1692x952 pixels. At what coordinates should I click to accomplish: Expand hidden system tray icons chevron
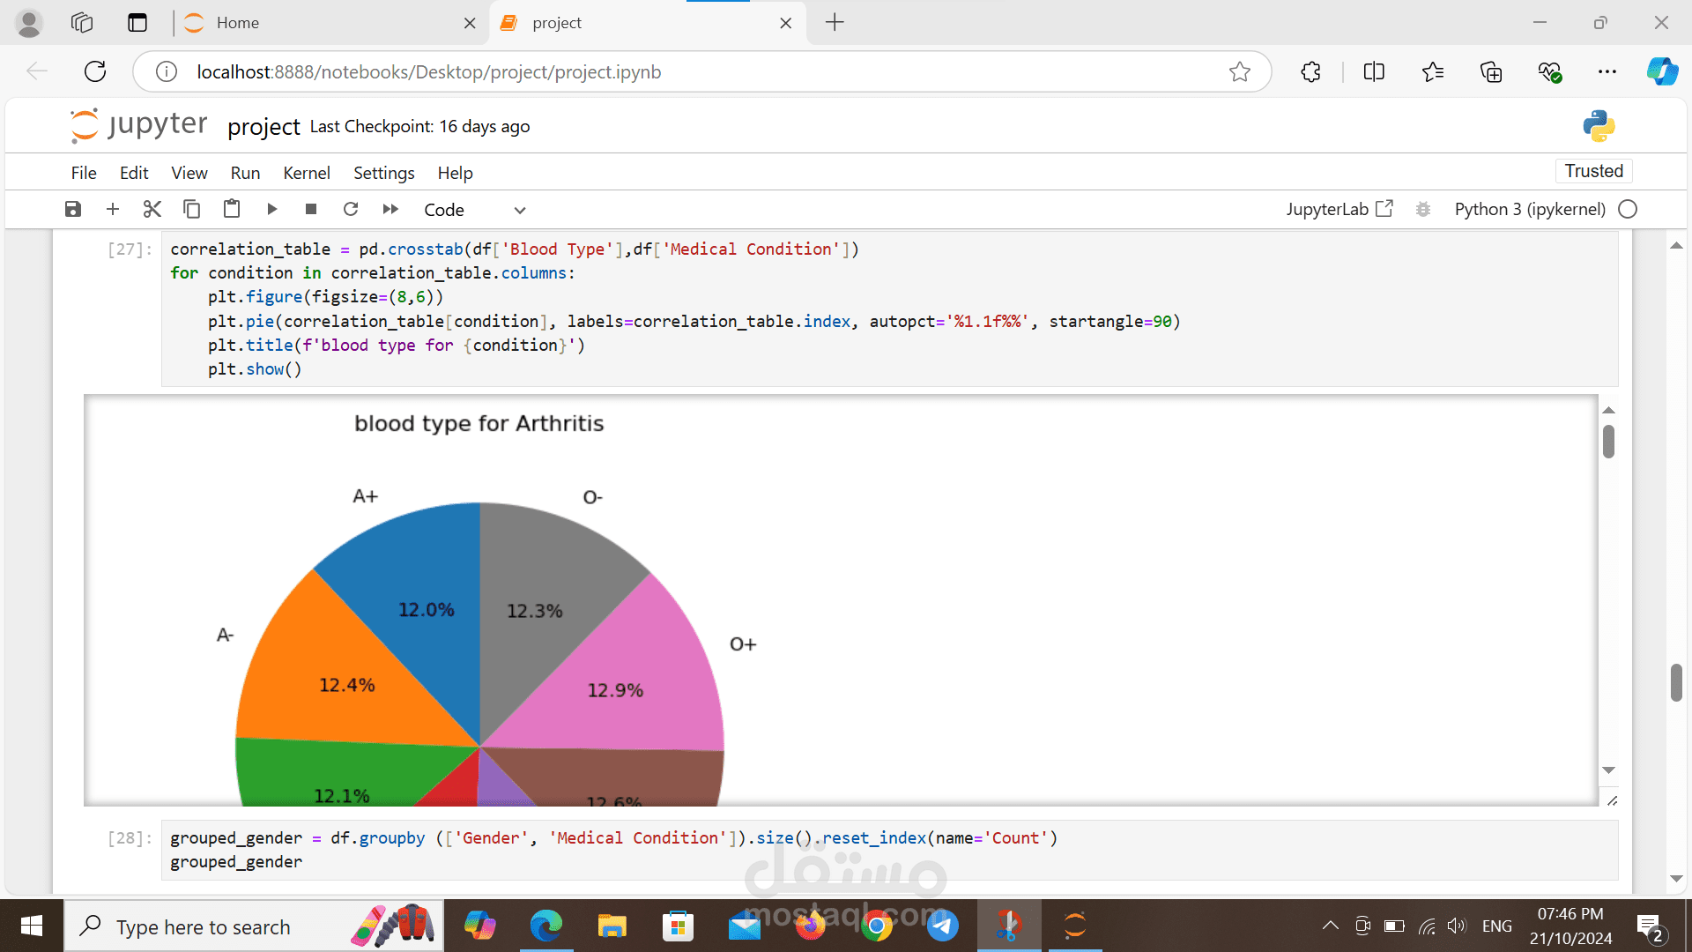tap(1331, 926)
